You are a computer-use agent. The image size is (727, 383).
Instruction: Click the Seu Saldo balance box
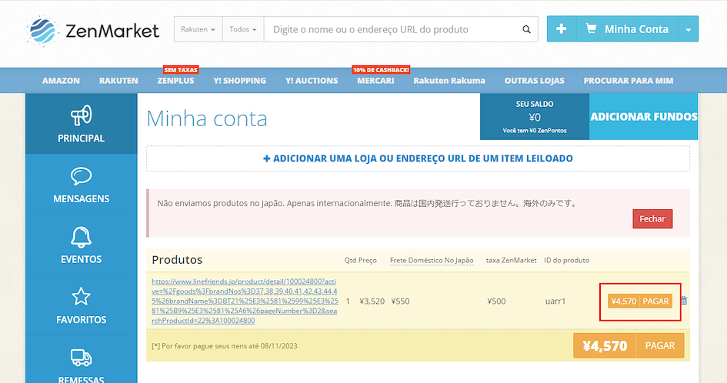[535, 116]
